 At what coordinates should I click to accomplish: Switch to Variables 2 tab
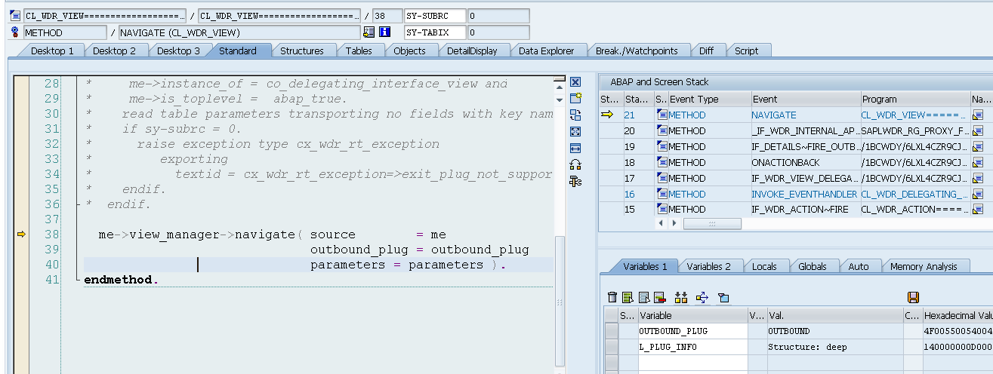click(708, 266)
